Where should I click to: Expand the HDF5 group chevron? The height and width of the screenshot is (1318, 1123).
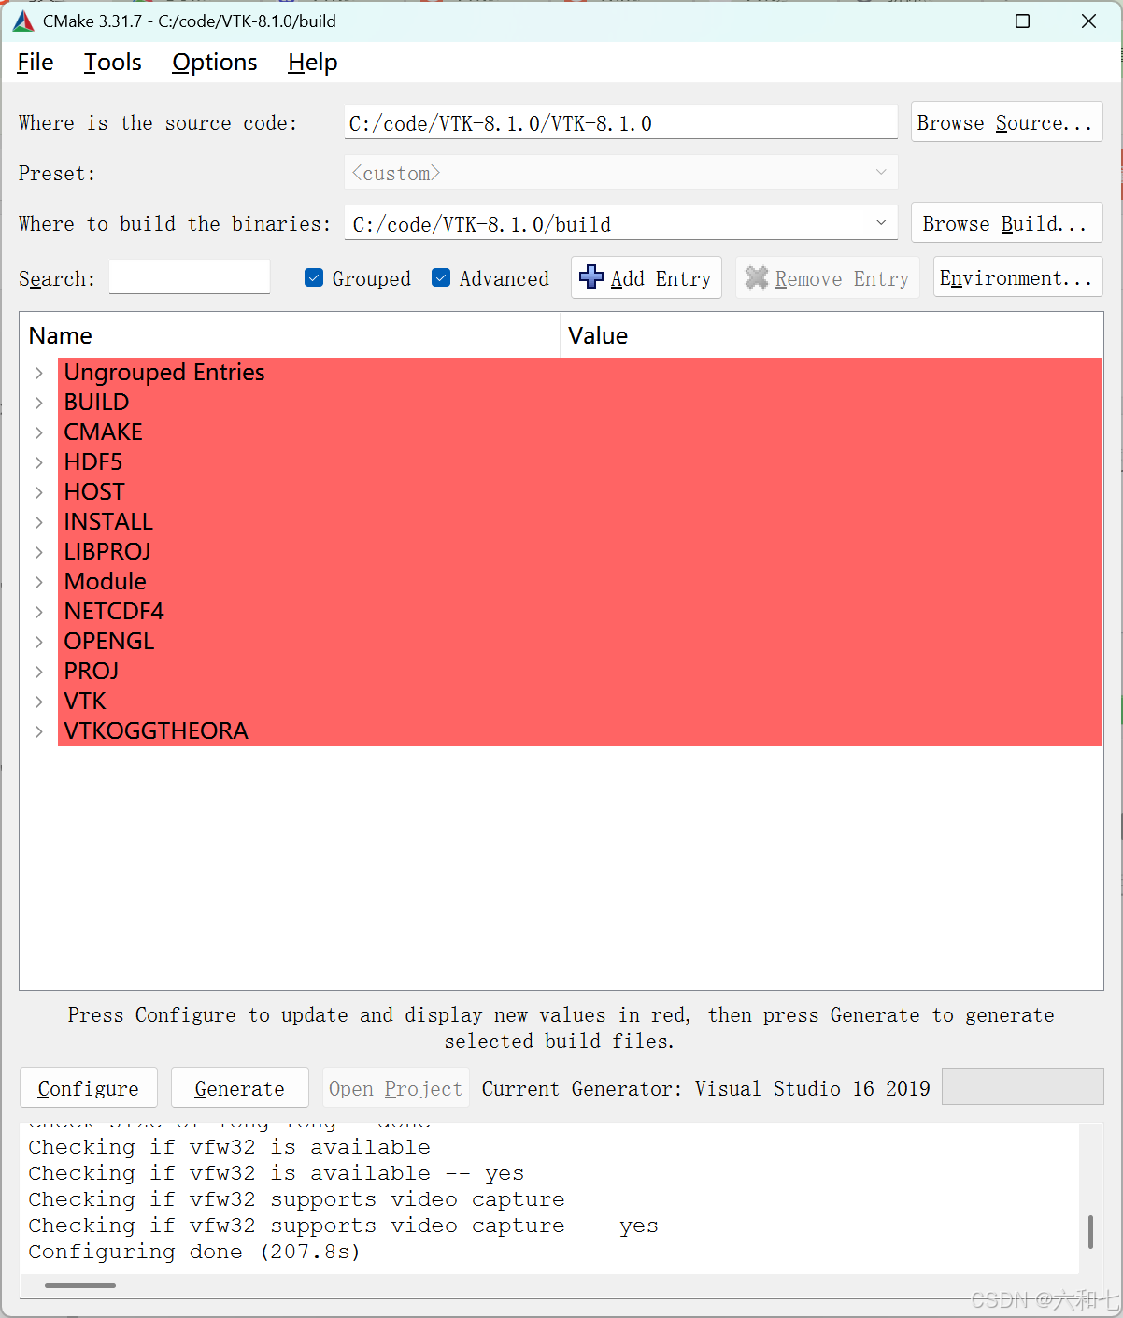pos(39,462)
